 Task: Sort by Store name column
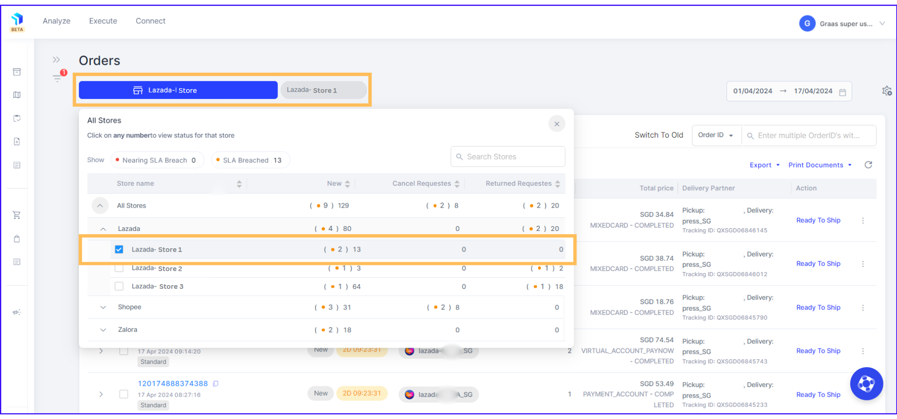pos(239,184)
